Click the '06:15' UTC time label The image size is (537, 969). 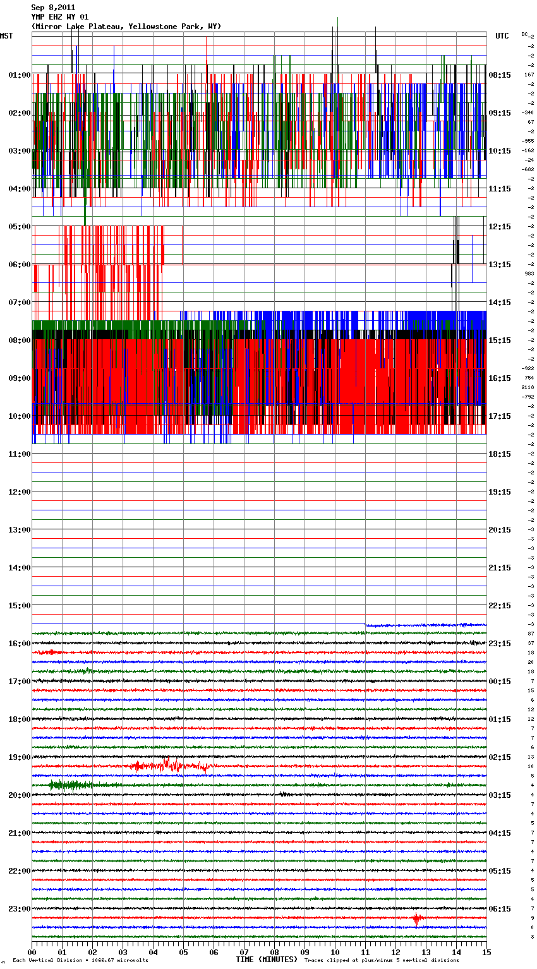click(500, 908)
